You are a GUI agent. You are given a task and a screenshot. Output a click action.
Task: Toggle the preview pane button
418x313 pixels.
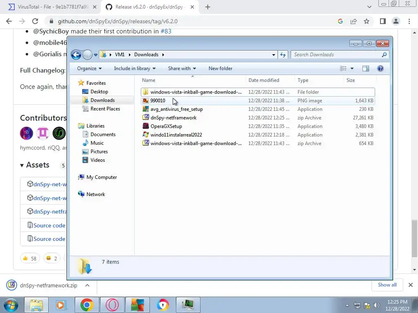[366, 68]
